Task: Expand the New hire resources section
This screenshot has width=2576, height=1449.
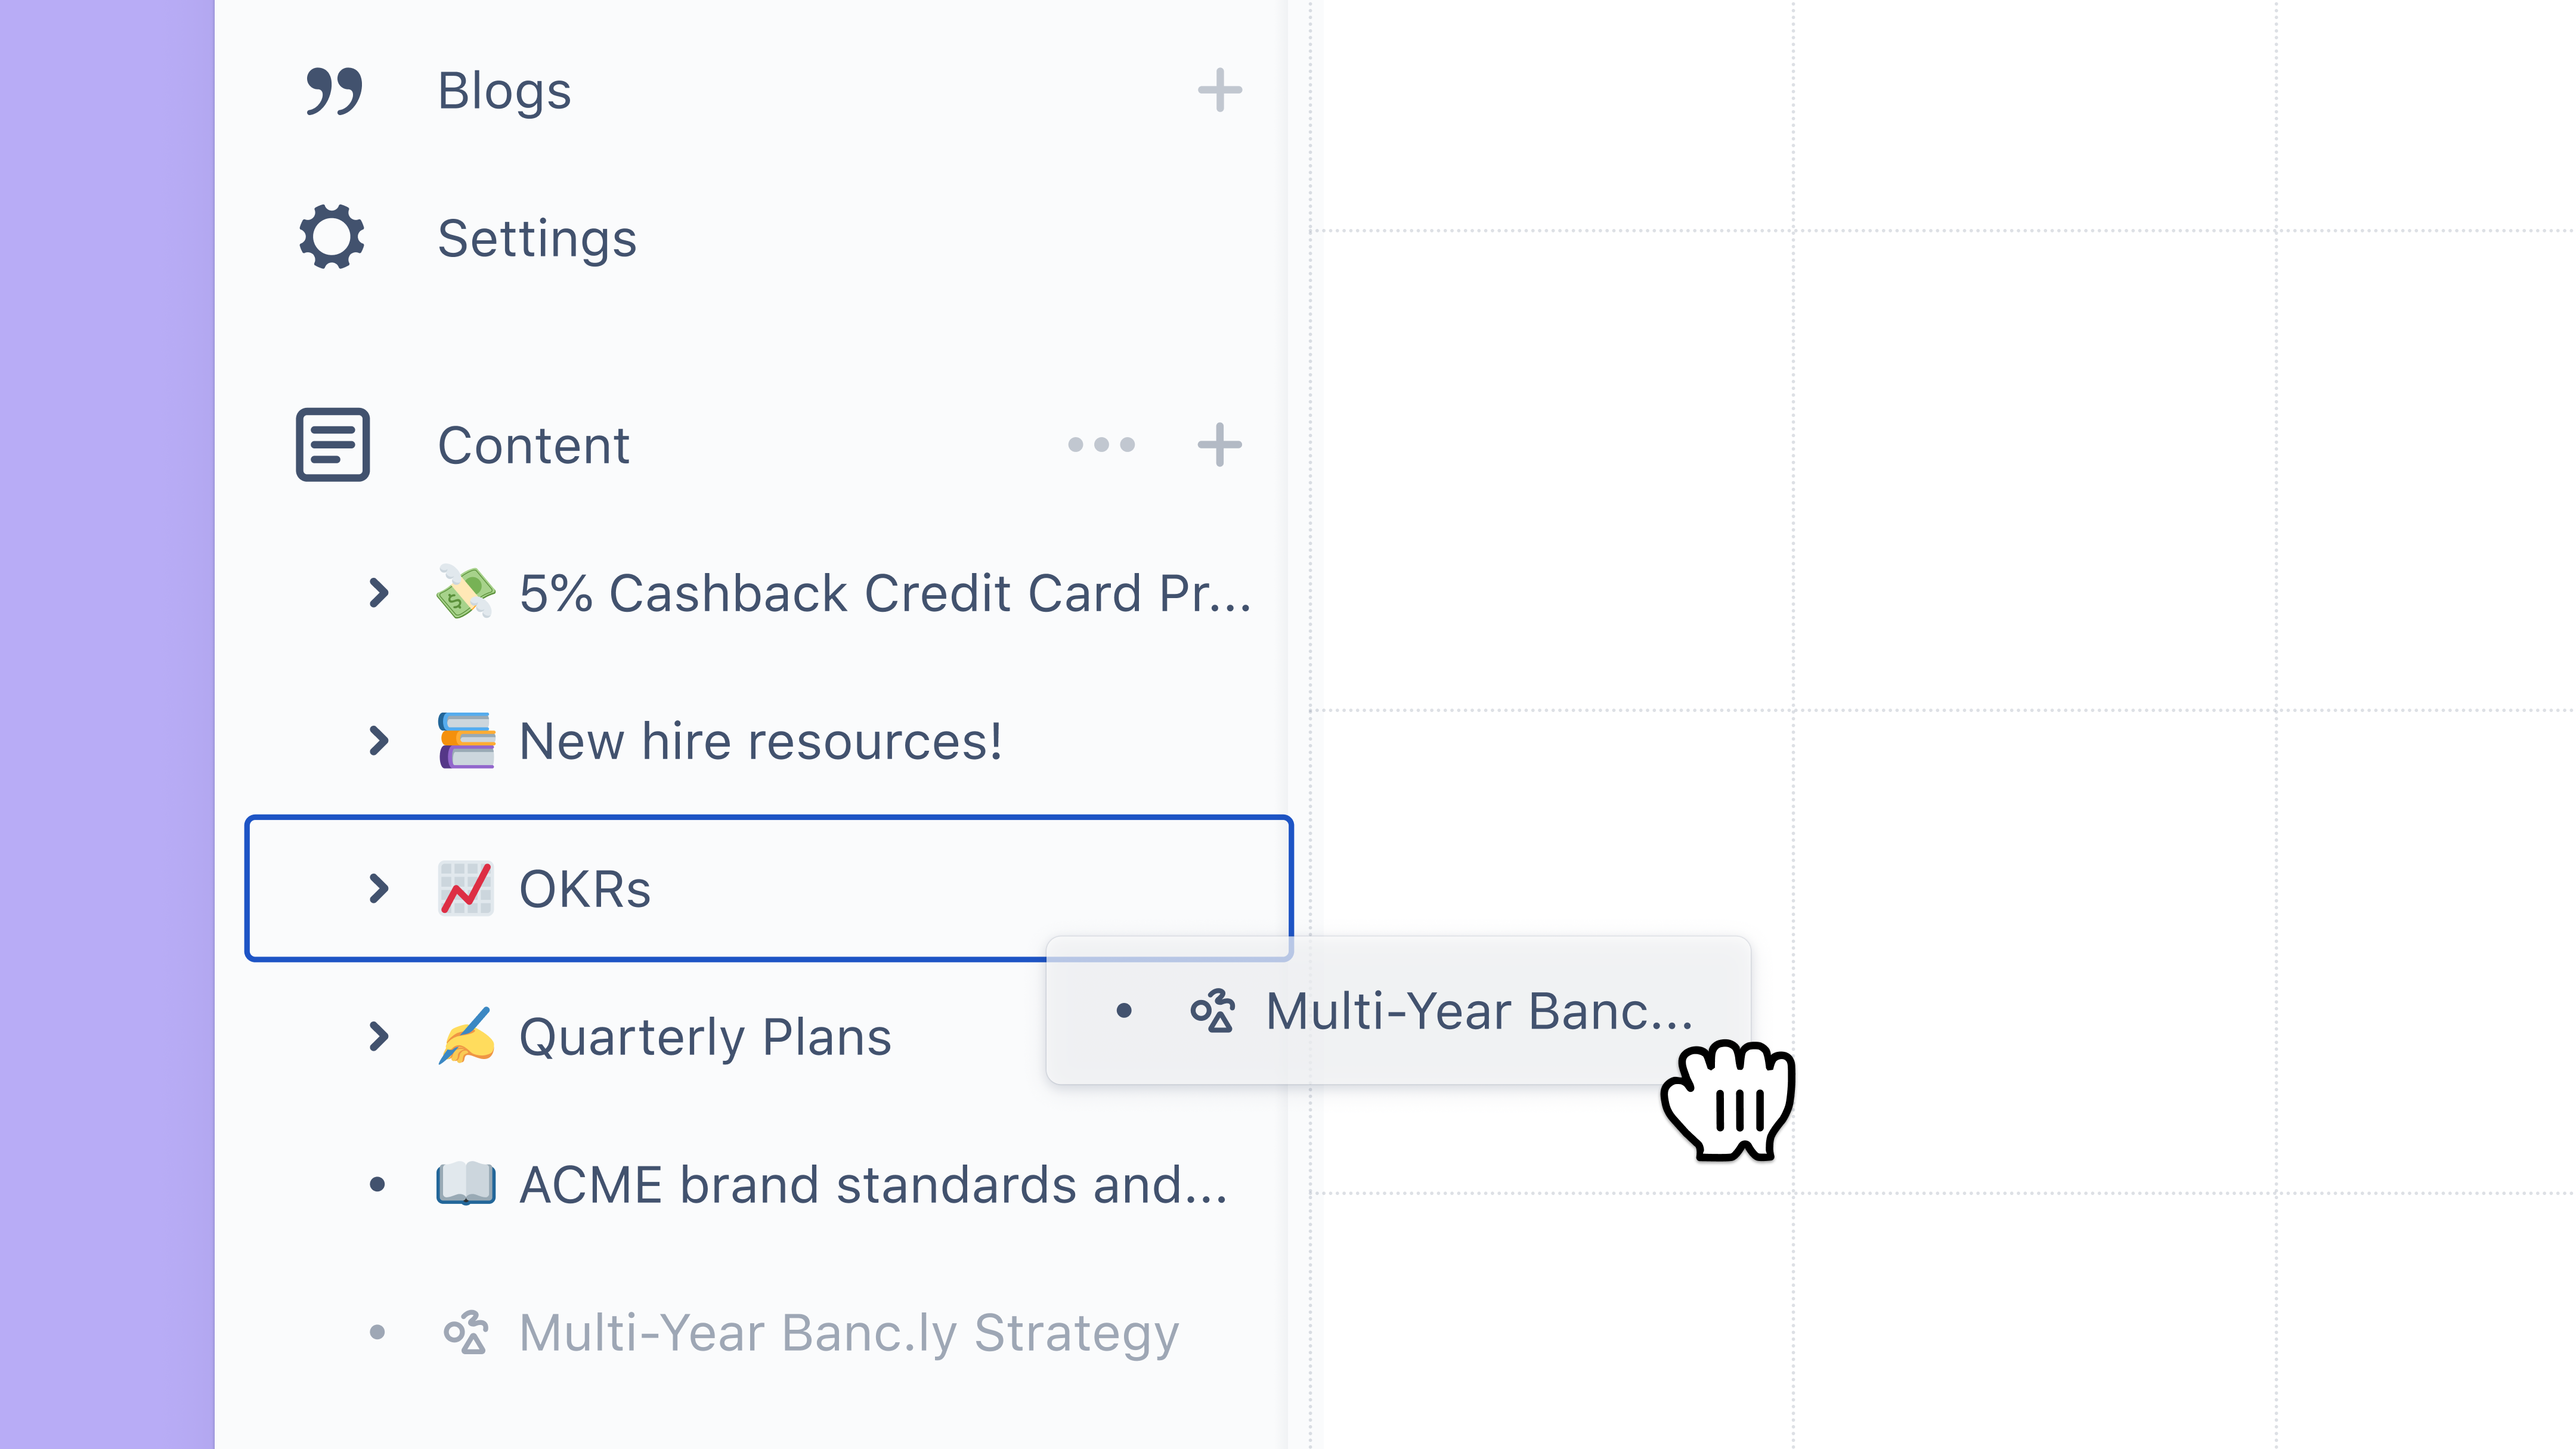Action: (x=379, y=740)
